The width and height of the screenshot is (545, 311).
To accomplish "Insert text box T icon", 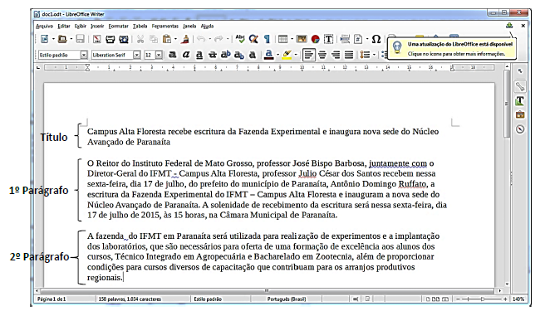I will (328, 39).
